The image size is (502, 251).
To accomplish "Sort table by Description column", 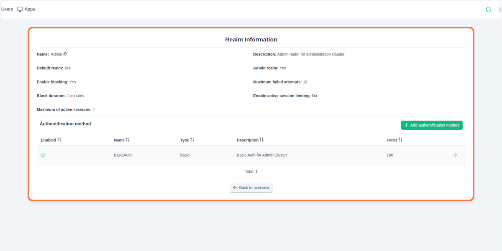I will [x=261, y=140].
